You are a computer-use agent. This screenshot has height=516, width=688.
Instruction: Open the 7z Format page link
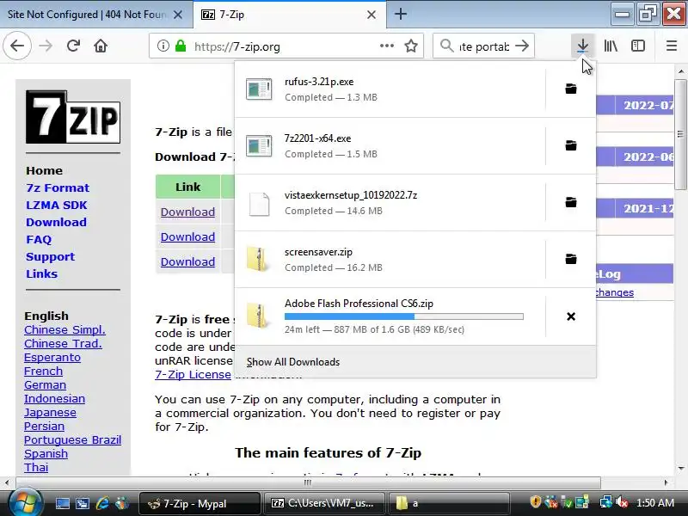click(58, 187)
